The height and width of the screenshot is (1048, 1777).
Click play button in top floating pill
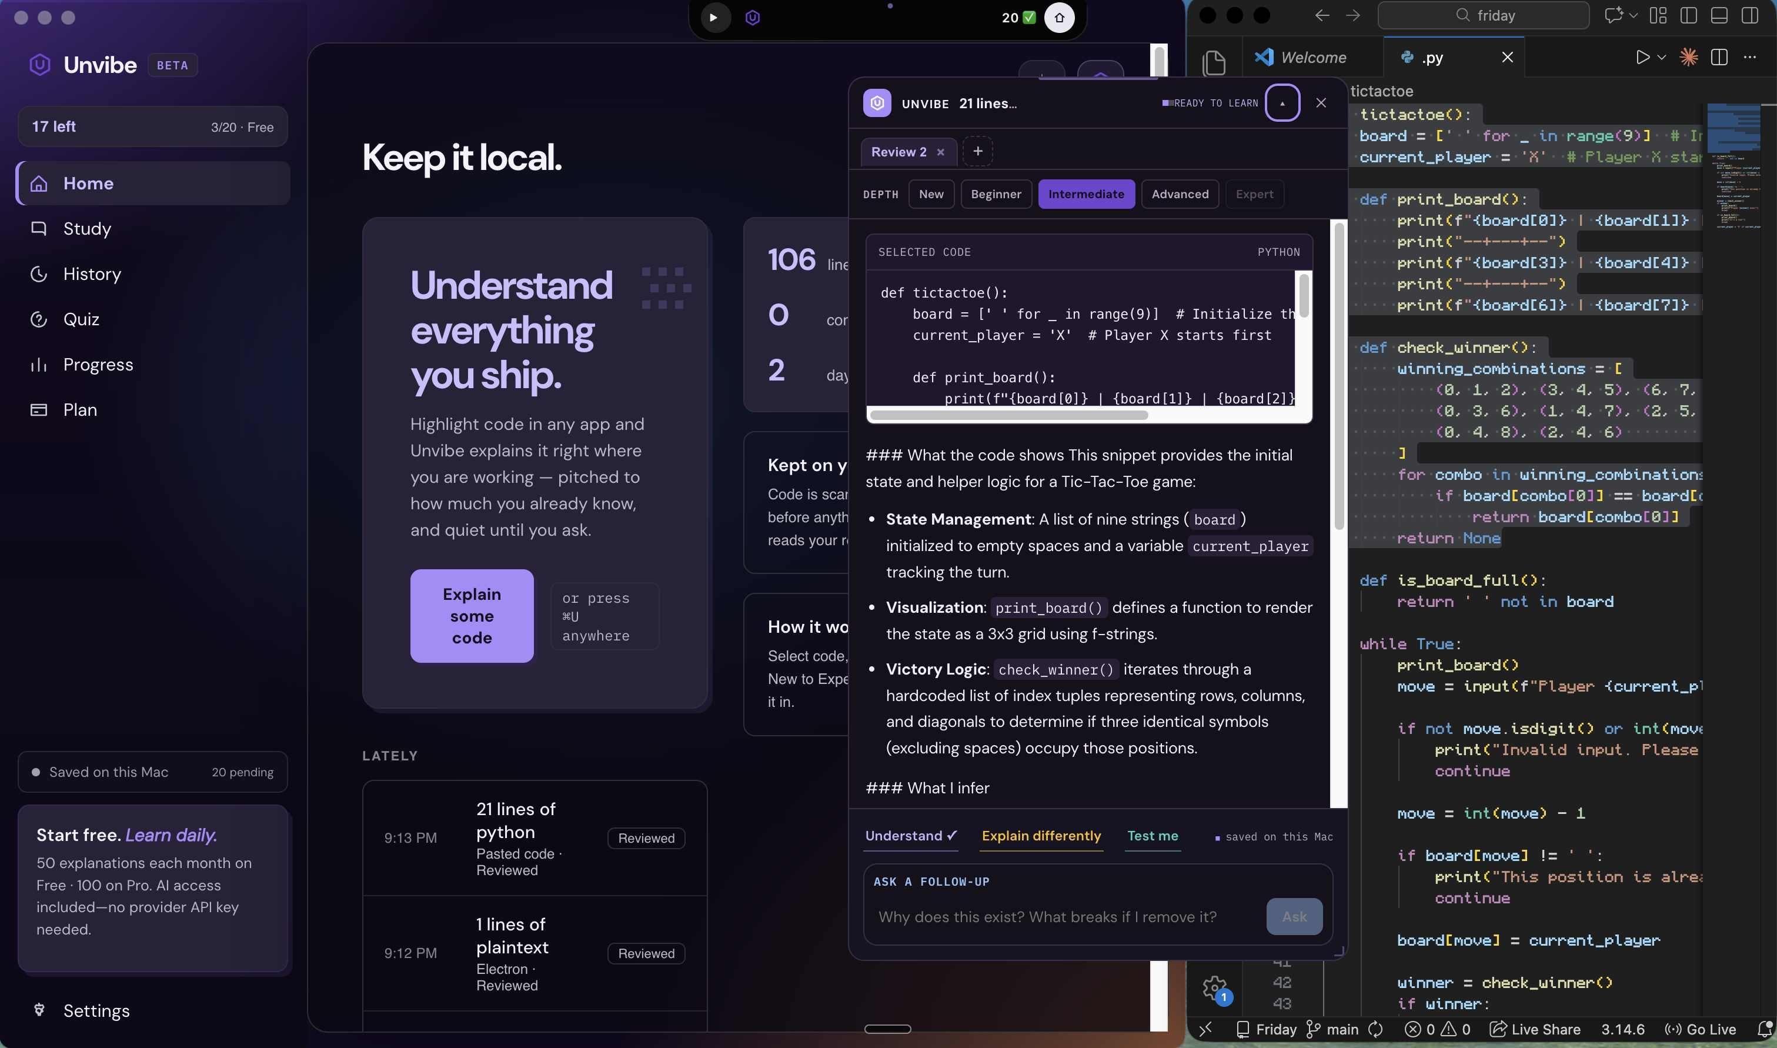click(714, 18)
